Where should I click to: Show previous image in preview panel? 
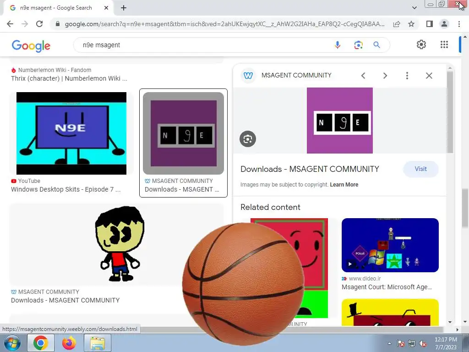363,76
